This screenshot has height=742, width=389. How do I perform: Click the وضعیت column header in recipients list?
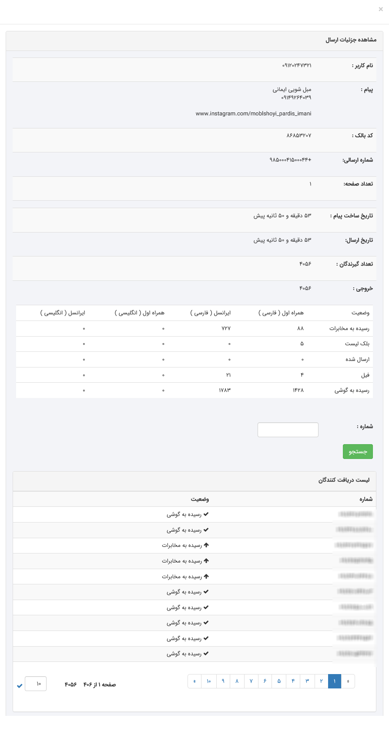(200, 499)
